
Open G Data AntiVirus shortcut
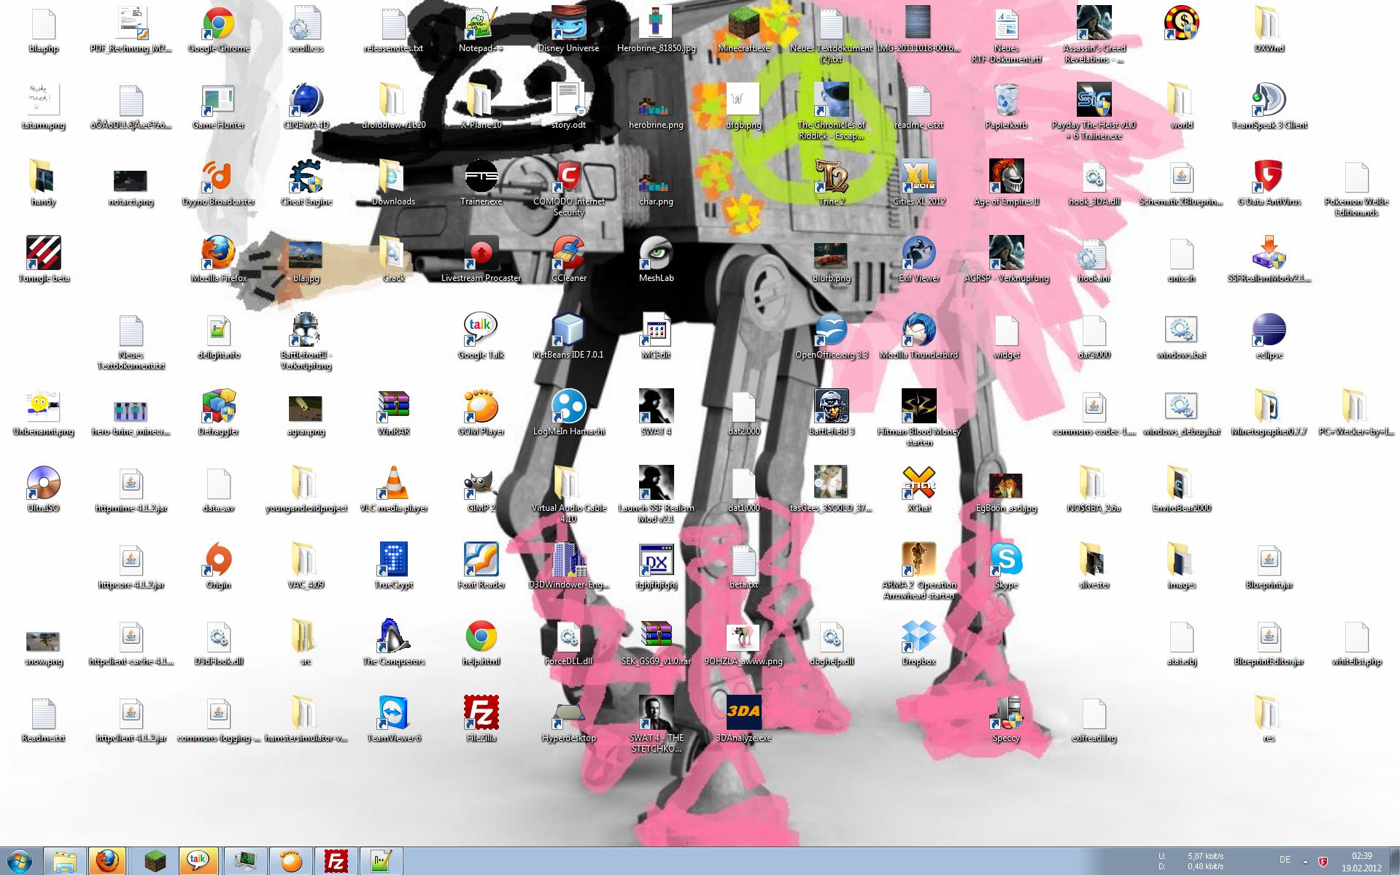click(x=1269, y=183)
